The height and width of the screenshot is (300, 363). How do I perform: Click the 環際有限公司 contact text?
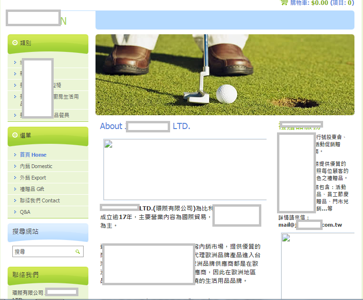click(x=28, y=293)
